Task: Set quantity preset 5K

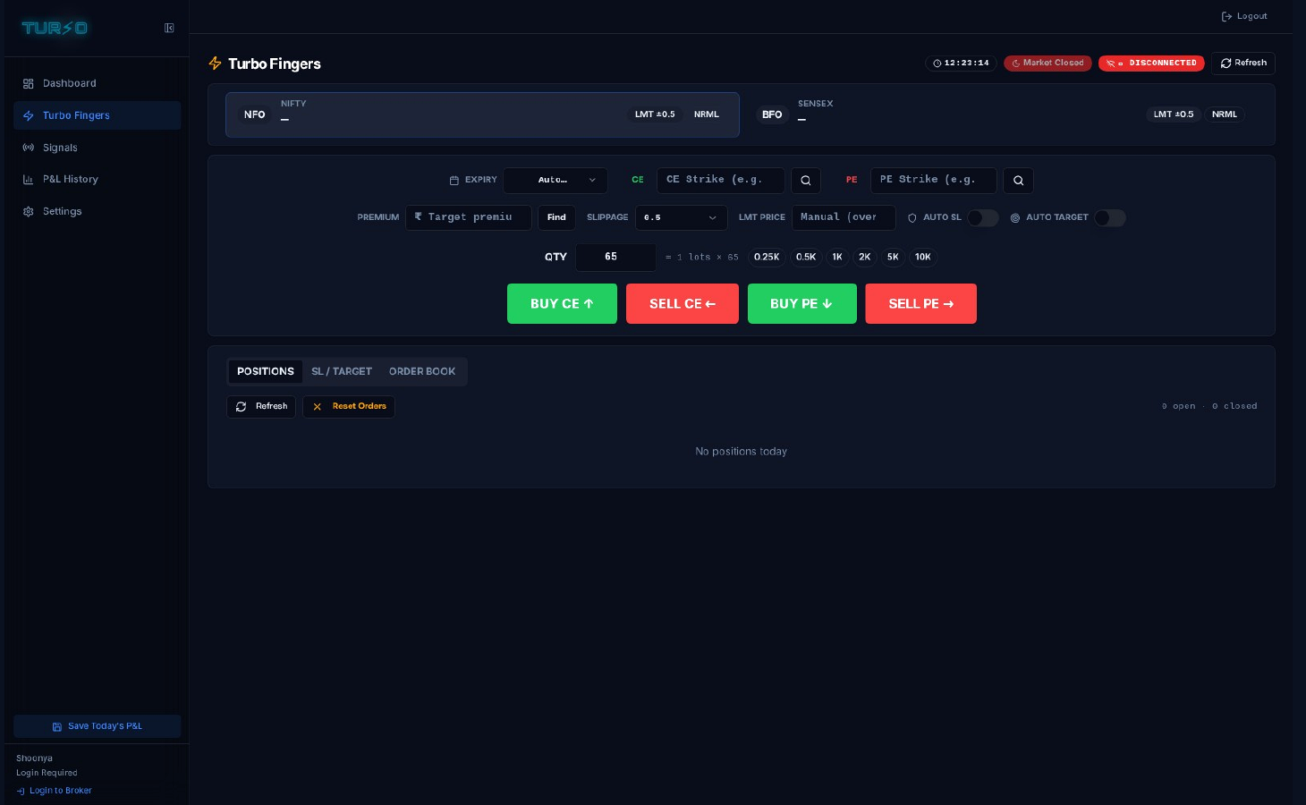Action: point(893,257)
